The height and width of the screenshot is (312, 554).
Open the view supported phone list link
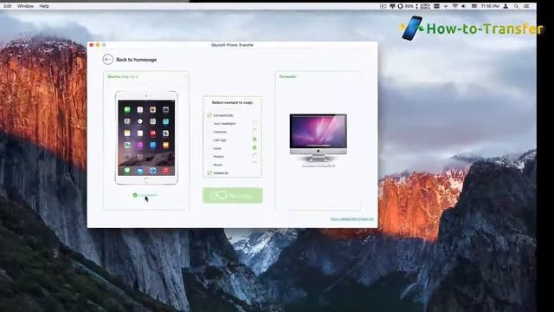click(x=352, y=219)
